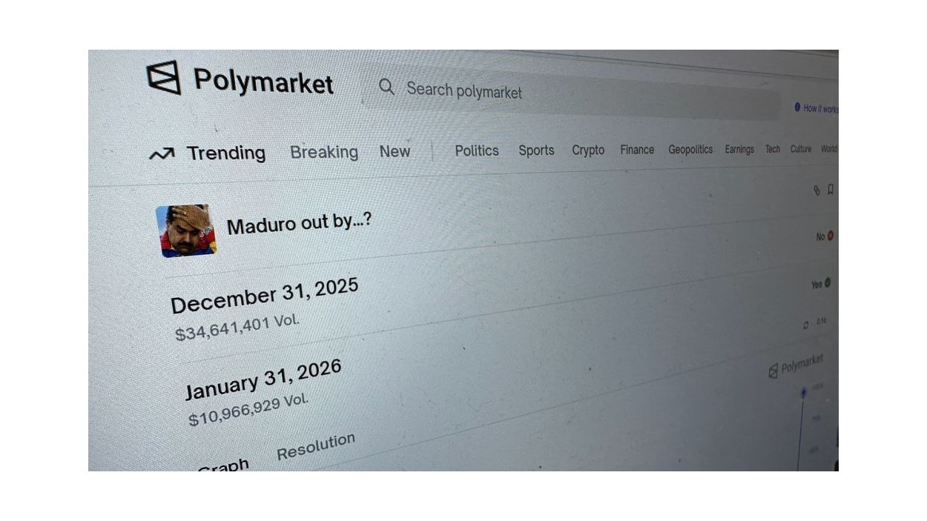Click the blue data point on the chart
The width and height of the screenshot is (927, 521).
click(x=802, y=394)
